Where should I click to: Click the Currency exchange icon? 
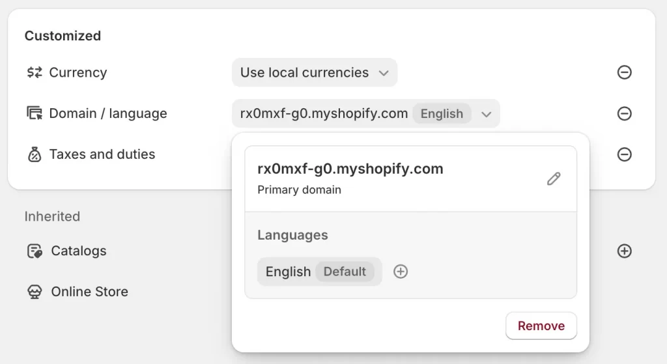[x=35, y=73]
